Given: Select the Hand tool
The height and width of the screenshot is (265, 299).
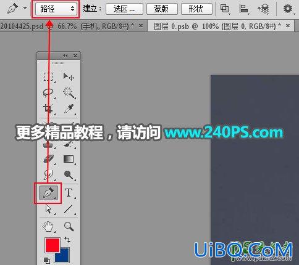Looking at the screenshot, I should coord(48,227).
